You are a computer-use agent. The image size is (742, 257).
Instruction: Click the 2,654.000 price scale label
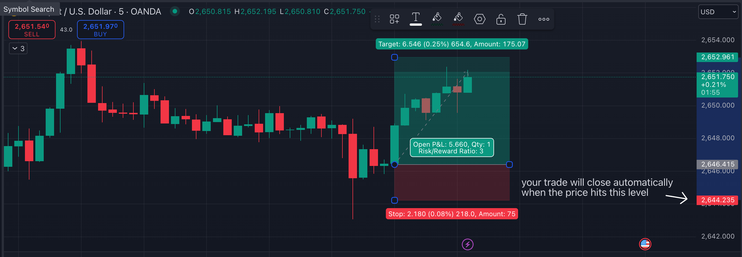tap(718, 40)
